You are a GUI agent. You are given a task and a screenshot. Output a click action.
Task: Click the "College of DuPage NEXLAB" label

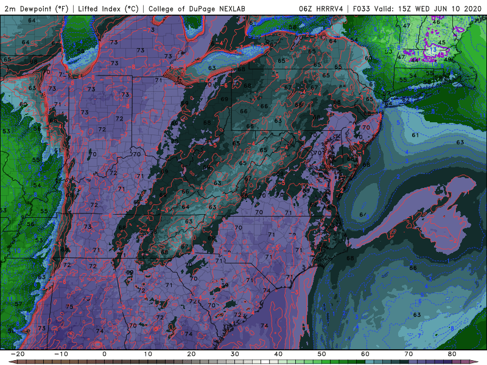pyautogui.click(x=197, y=9)
